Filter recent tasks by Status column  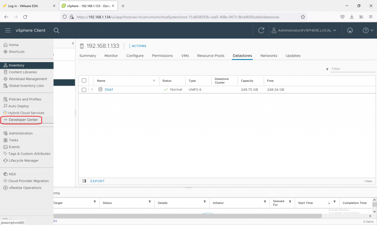[149, 202]
